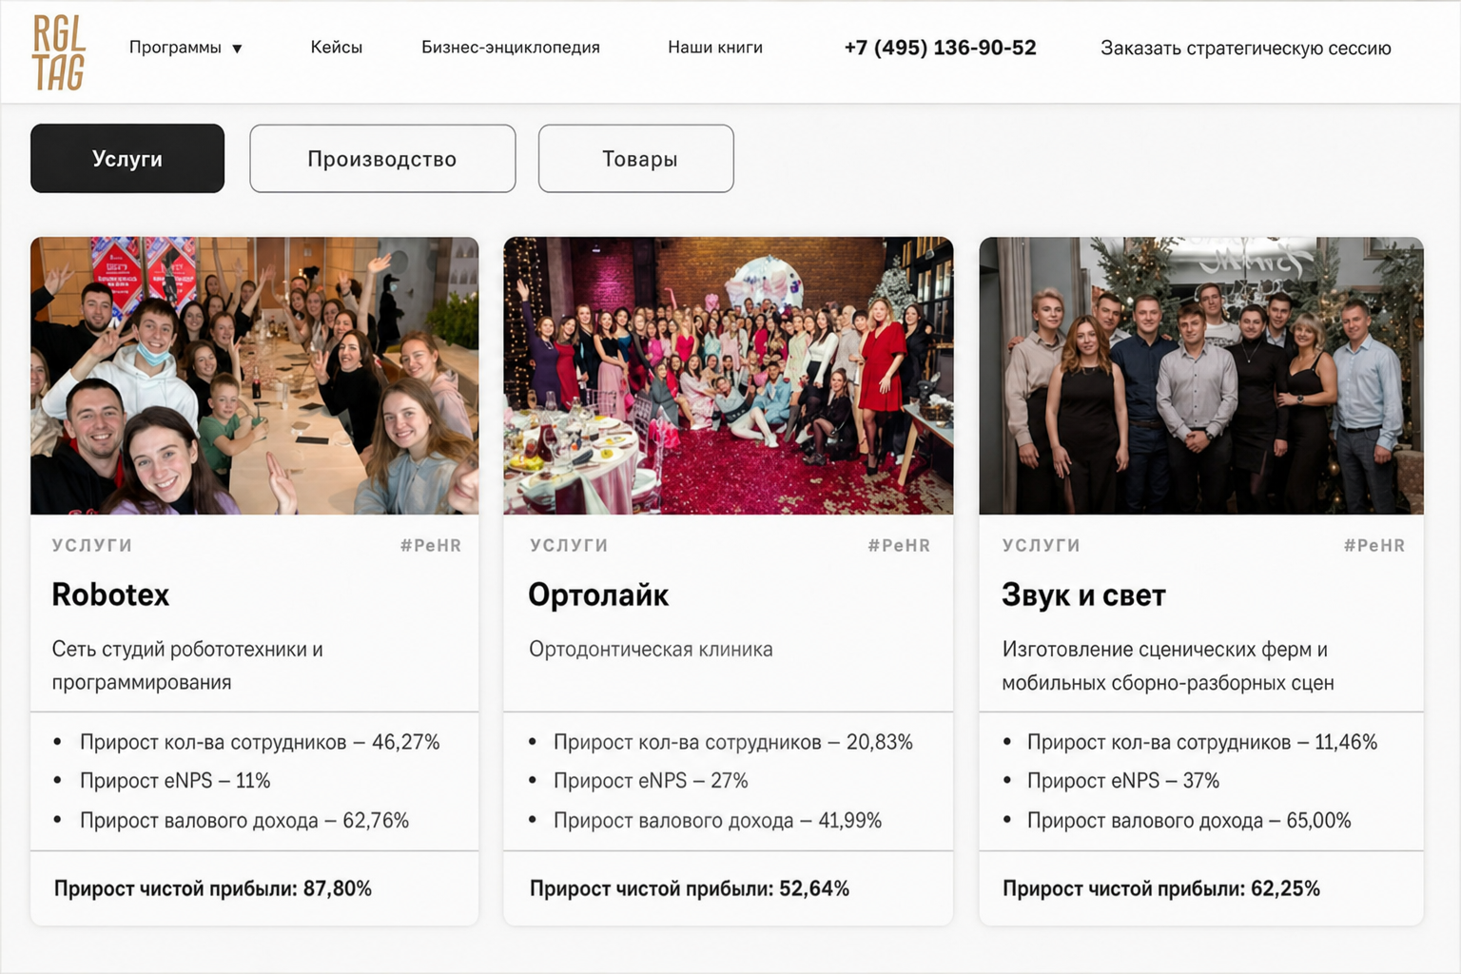Click Заказать стратегическую сессию link
Viewport: 1461px width, 974px height.
click(1246, 48)
